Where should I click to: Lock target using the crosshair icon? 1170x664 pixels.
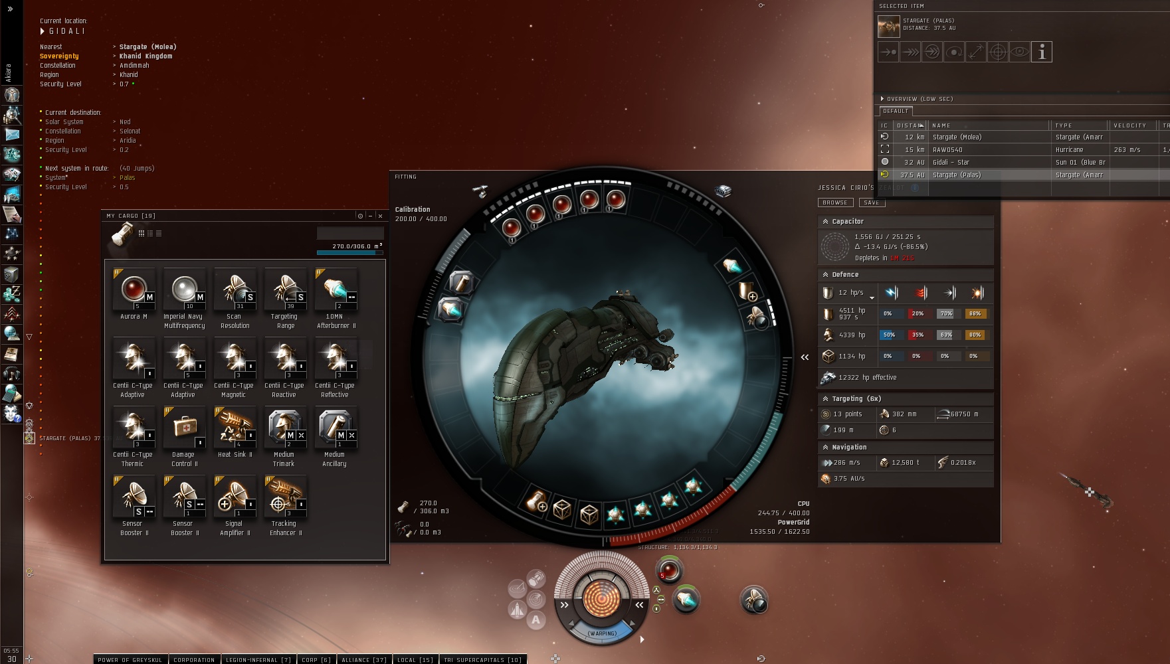(998, 52)
